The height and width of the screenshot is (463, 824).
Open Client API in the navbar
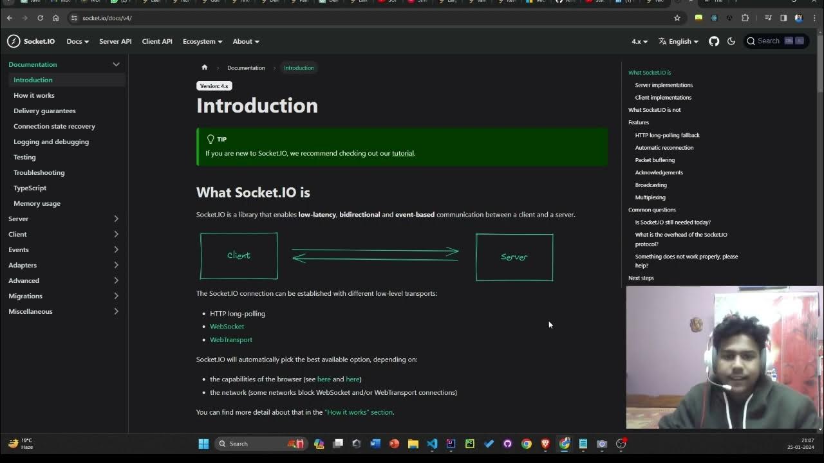(x=157, y=41)
